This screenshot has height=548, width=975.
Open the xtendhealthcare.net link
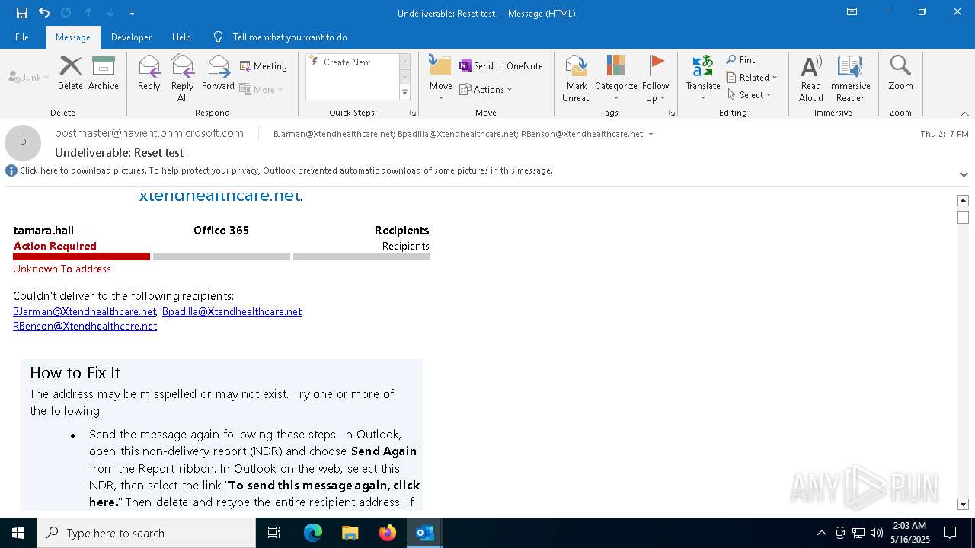pos(219,196)
